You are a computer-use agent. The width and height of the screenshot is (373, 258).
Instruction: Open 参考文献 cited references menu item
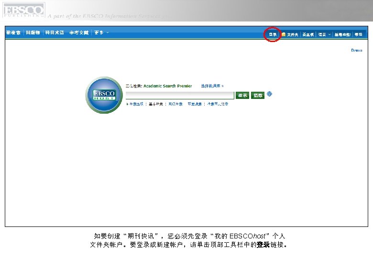(x=79, y=32)
